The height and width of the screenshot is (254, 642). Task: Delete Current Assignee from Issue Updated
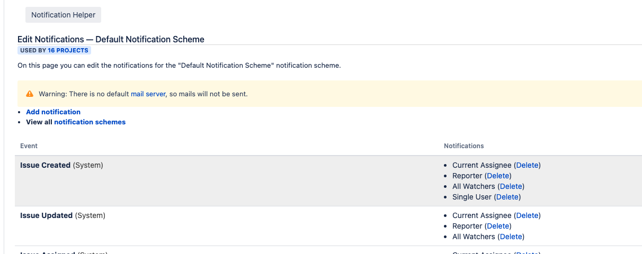(x=527, y=215)
